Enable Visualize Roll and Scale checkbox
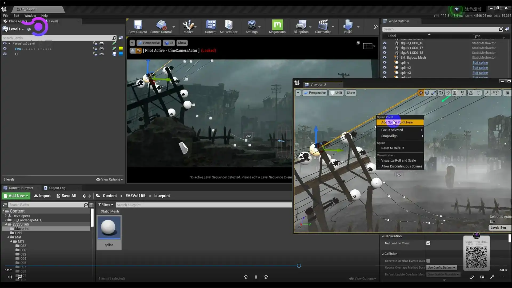This screenshot has height=288, width=512. click(378, 161)
